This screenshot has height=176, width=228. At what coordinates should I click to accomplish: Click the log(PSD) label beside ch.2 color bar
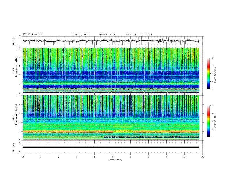[216, 122]
